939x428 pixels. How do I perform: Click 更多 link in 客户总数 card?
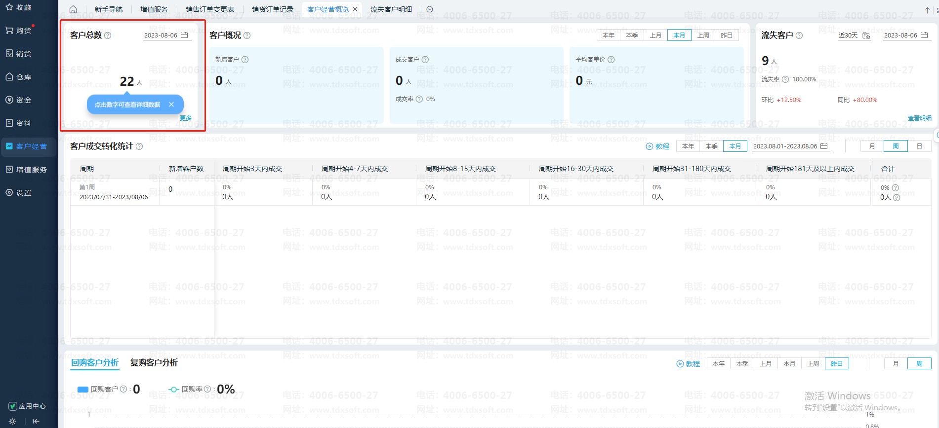point(186,118)
